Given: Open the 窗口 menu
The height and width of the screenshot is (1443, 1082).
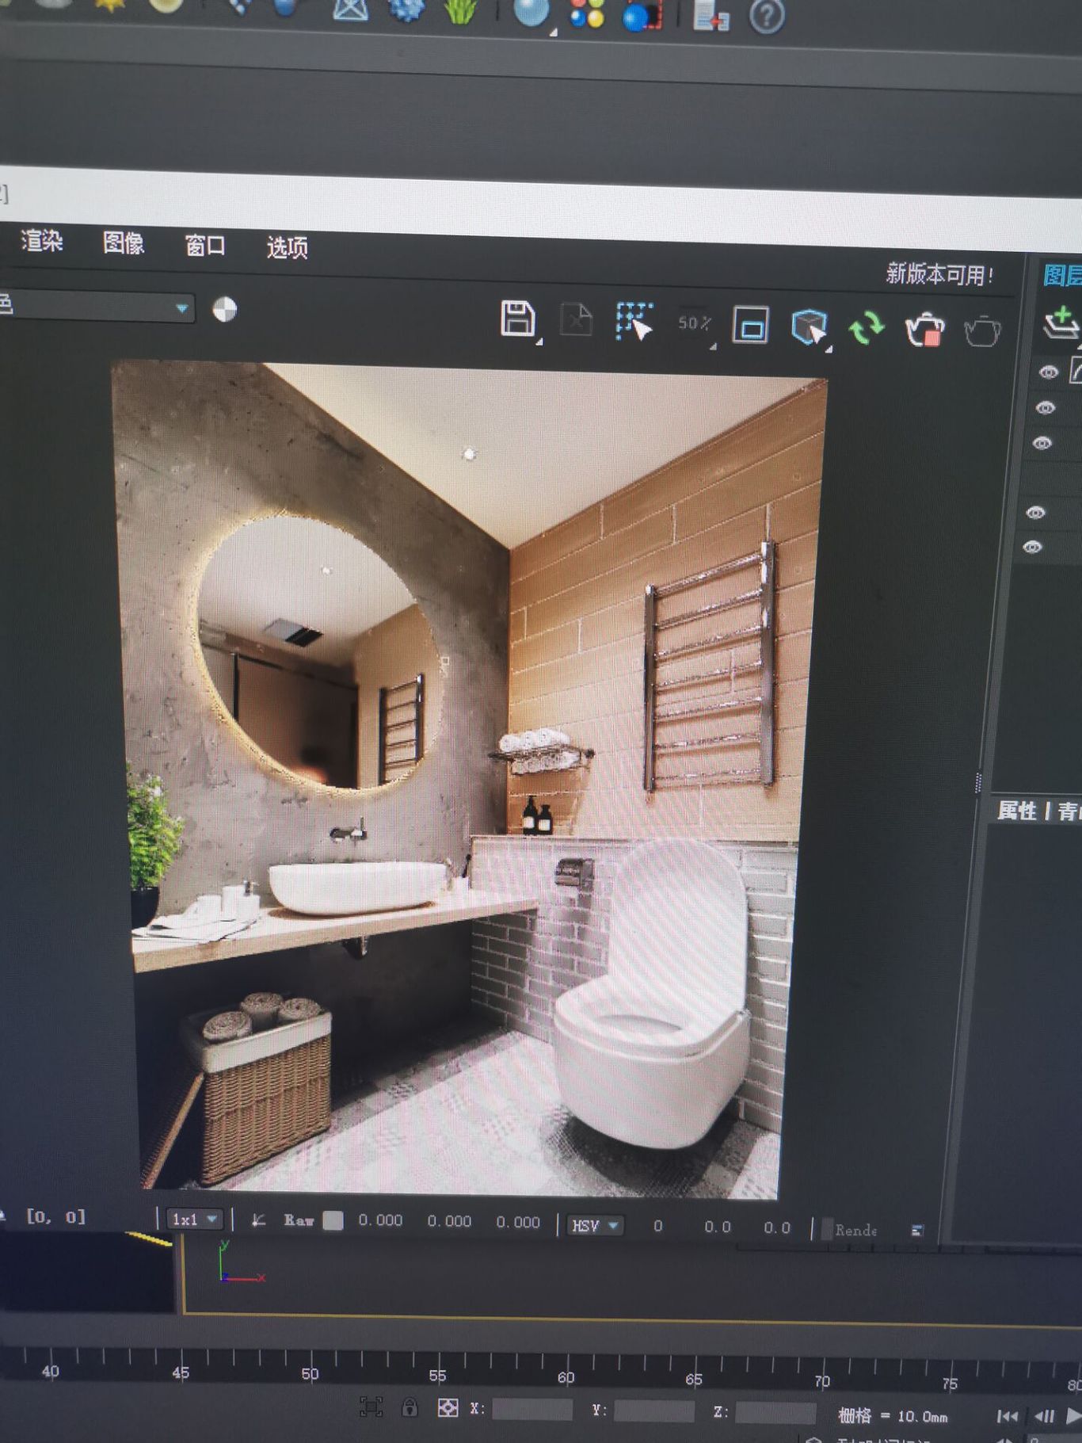Looking at the screenshot, I should (x=205, y=245).
